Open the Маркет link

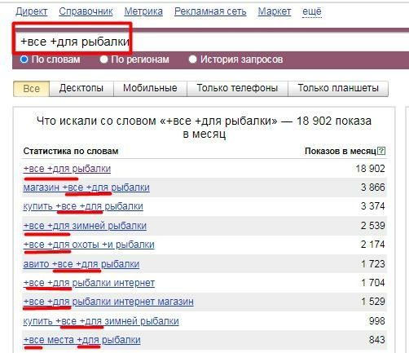275,11
